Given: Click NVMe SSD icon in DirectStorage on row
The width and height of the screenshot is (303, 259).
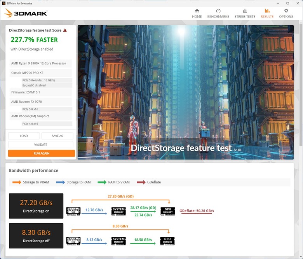Looking at the screenshot, I should pos(73,211).
